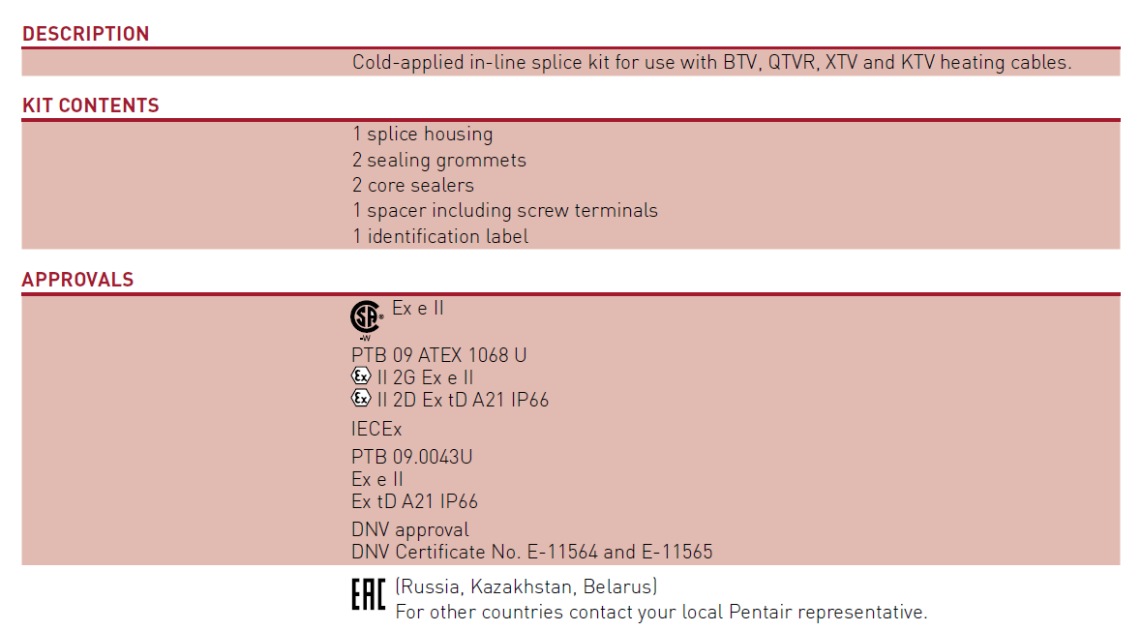Click the Pentair representative contact sentence
Screen dimensions: 1141x631
coord(661,612)
